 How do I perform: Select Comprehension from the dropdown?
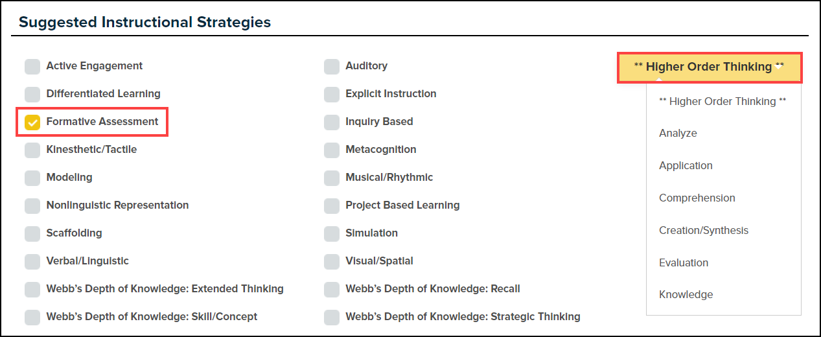tap(697, 198)
